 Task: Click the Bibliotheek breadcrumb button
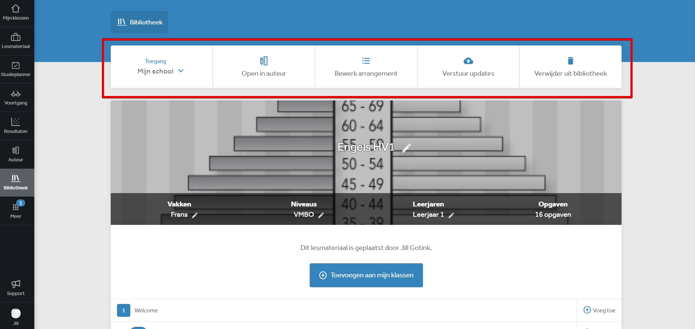[x=140, y=22]
